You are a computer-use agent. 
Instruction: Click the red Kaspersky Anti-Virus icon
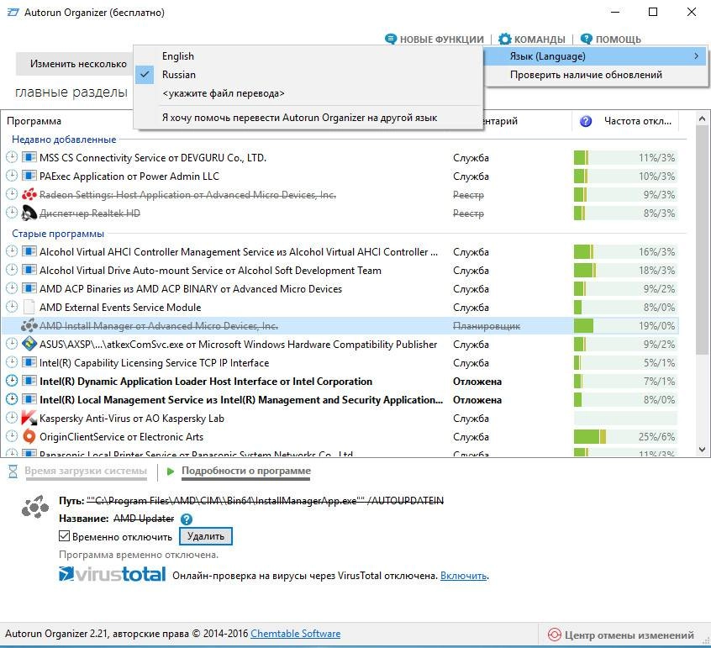29,418
